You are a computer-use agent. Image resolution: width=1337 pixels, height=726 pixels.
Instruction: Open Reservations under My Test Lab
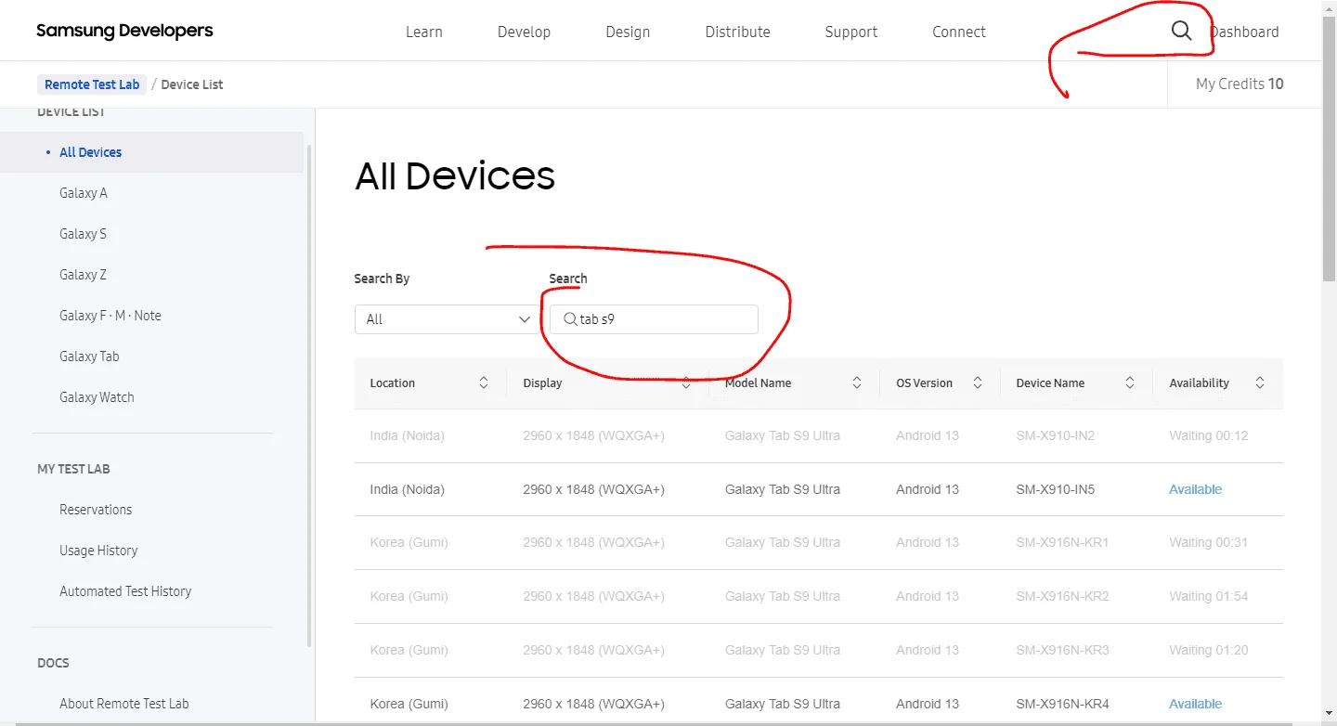point(96,510)
